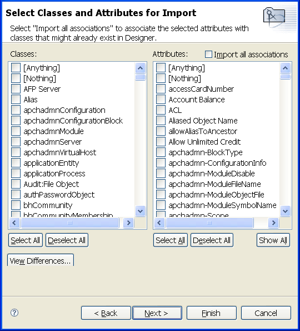Click Deselect All under Classes

pyautogui.click(x=67, y=240)
